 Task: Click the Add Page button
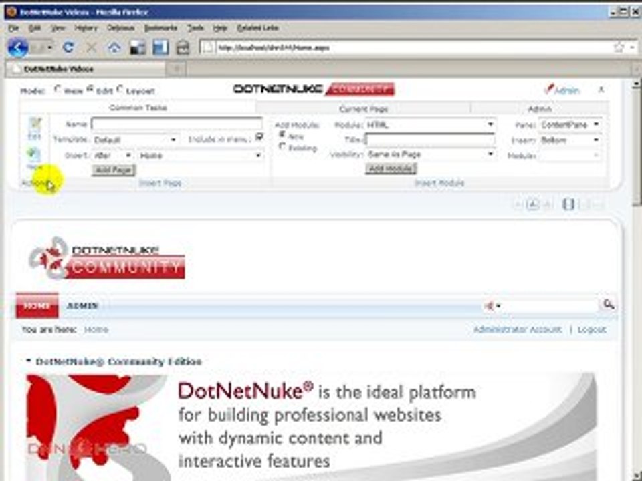point(114,170)
